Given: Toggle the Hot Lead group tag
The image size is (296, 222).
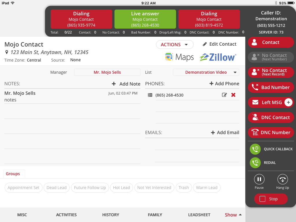Looking at the screenshot, I should [x=121, y=188].
